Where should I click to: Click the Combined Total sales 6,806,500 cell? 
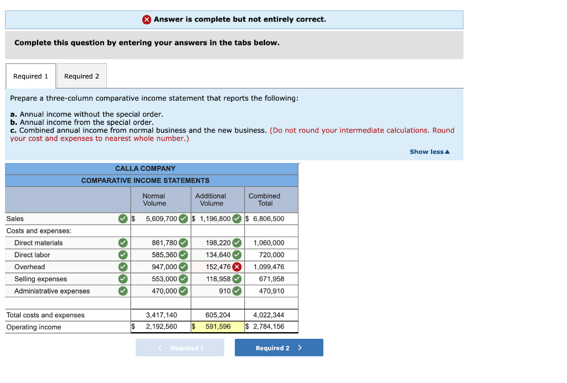pos(270,218)
